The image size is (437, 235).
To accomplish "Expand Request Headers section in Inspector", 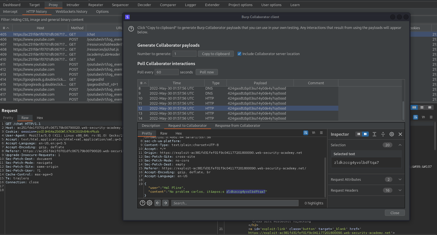I will pyautogui.click(x=400, y=190).
